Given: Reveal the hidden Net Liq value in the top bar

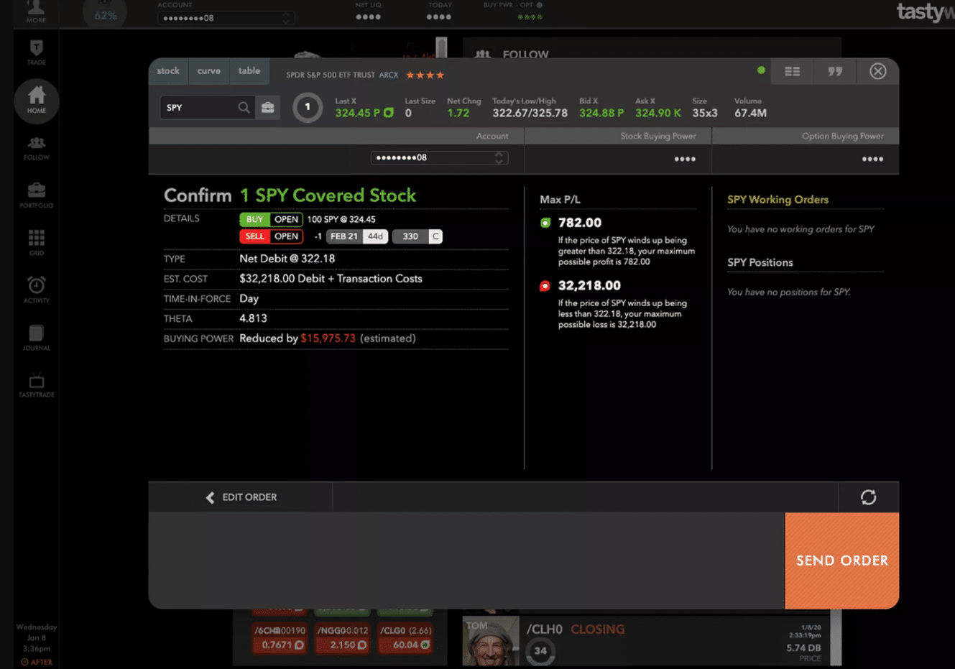Looking at the screenshot, I should (x=368, y=17).
